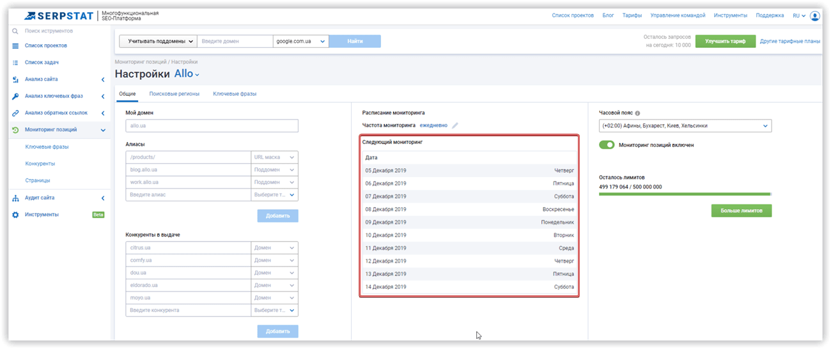Viewport: 831px width, 349px height.
Task: Switch to the Общие tab
Action: click(x=127, y=94)
